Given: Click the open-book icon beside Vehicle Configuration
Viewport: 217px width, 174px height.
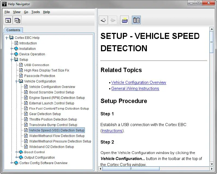Looking at the screenshot, I should 21,81.
